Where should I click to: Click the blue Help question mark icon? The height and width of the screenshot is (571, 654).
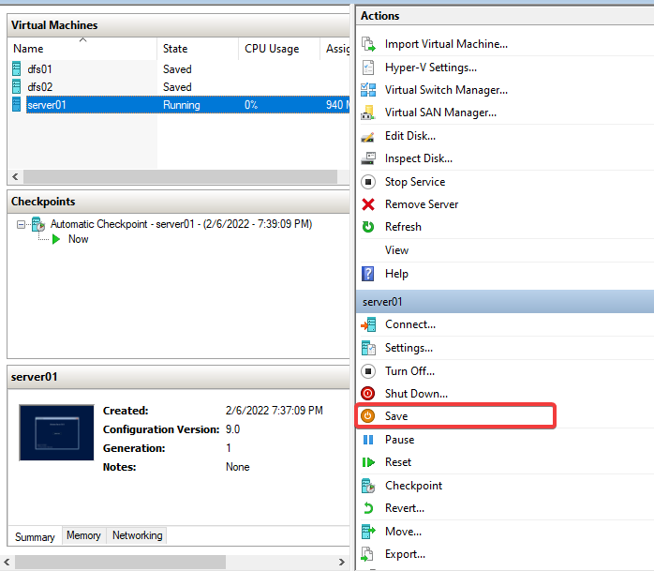pos(368,274)
